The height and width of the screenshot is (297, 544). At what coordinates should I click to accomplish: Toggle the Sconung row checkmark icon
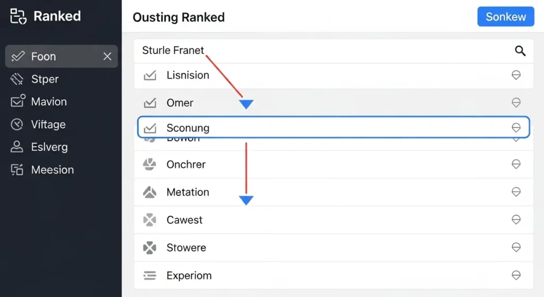tap(150, 128)
